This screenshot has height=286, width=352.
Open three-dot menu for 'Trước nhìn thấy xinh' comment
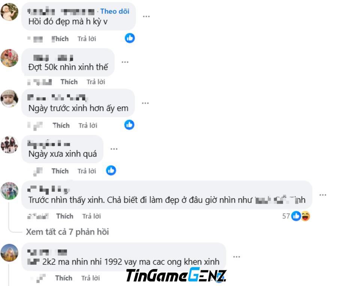point(323,195)
